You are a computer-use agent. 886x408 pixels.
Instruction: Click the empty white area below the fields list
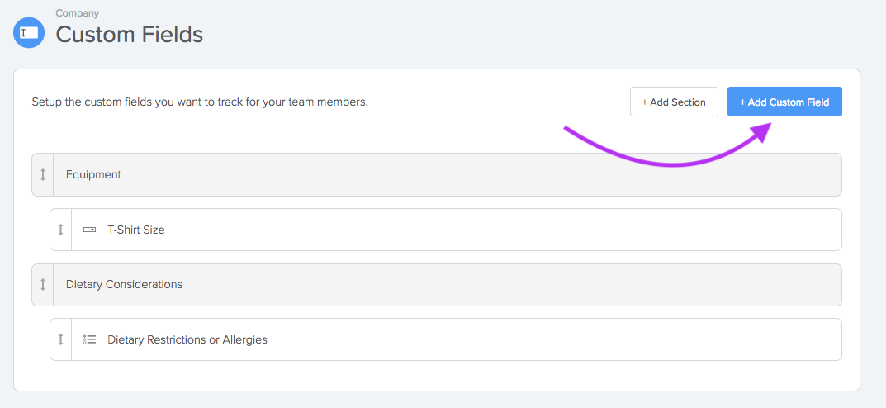[437, 375]
